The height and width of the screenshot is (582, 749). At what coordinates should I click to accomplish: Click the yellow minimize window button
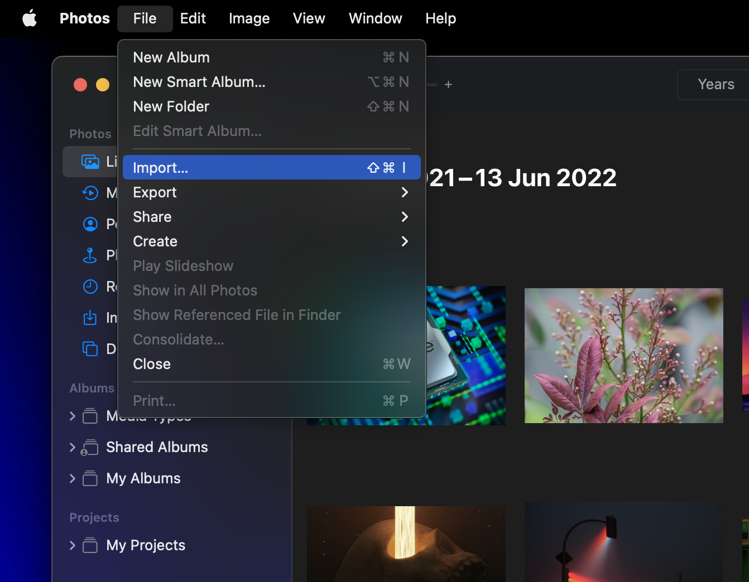103,85
